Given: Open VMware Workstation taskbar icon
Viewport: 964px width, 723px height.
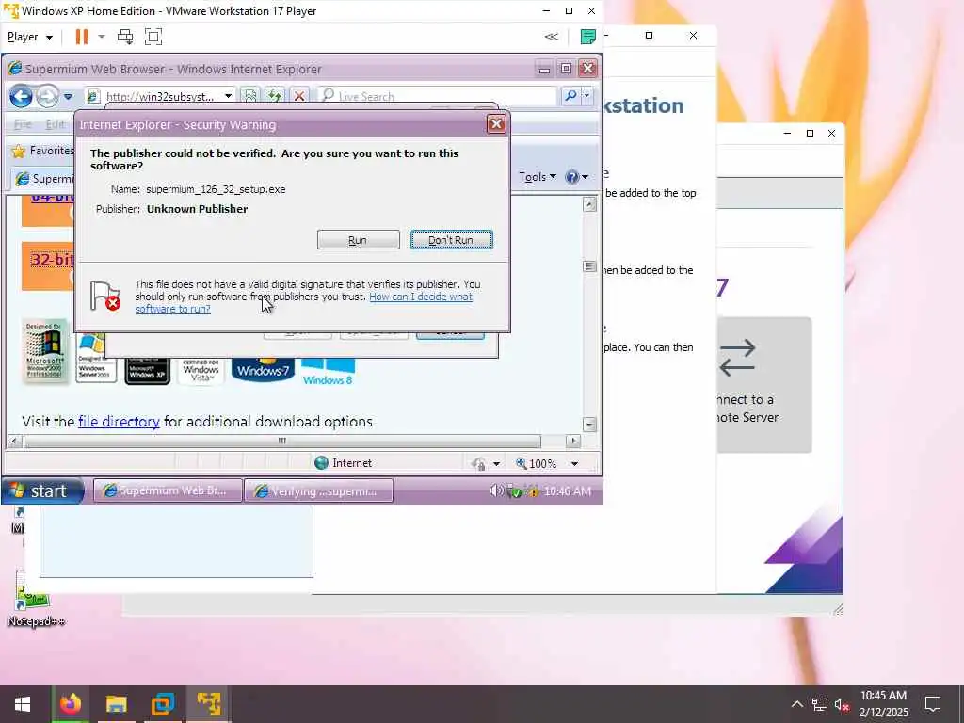Looking at the screenshot, I should coord(163,704).
